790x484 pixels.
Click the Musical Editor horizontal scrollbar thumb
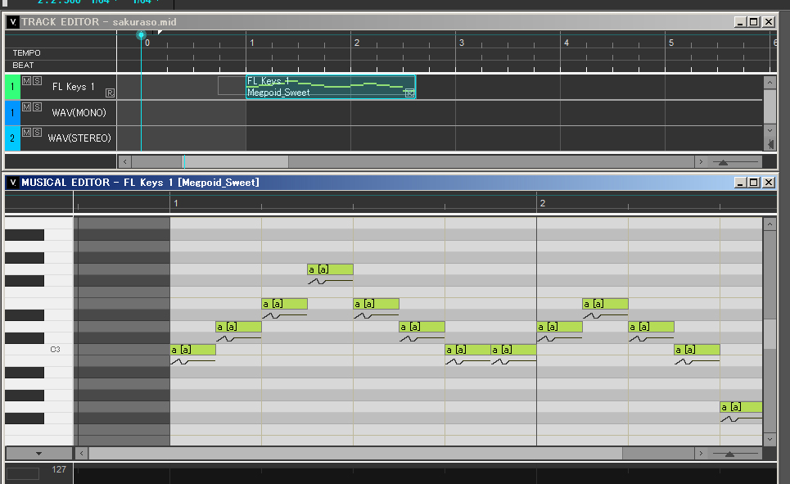point(355,453)
